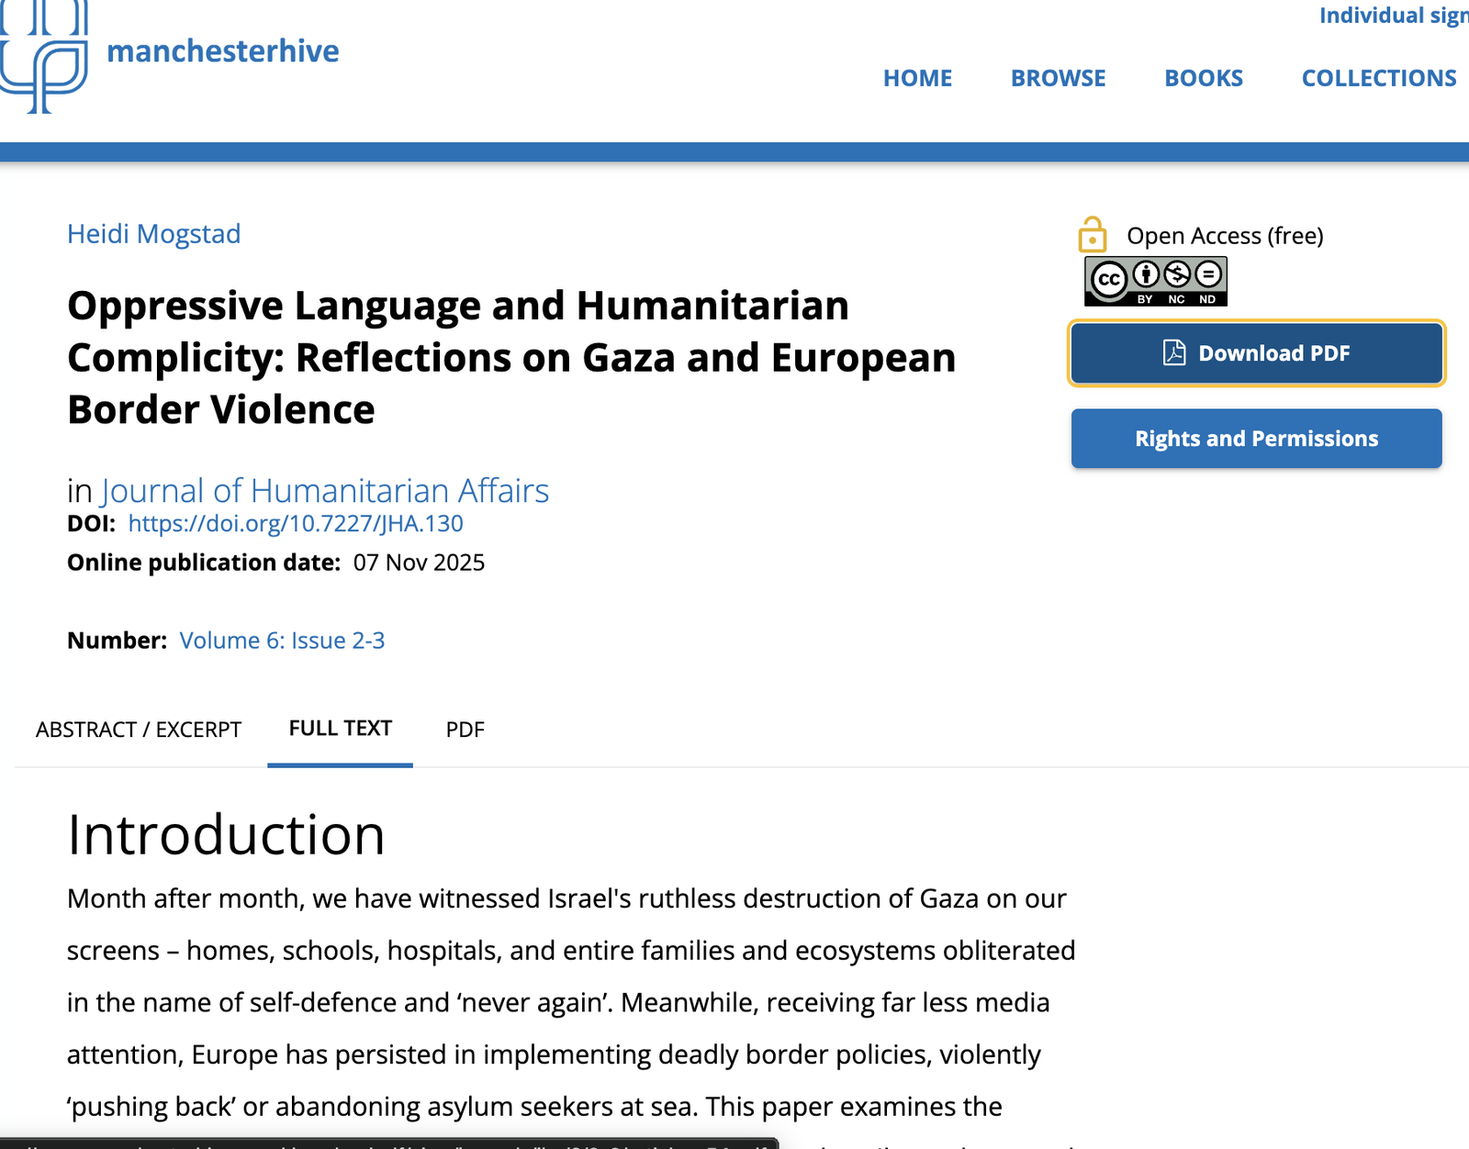Open the BROWSE navigation menu item
The width and height of the screenshot is (1469, 1149).
point(1058,78)
